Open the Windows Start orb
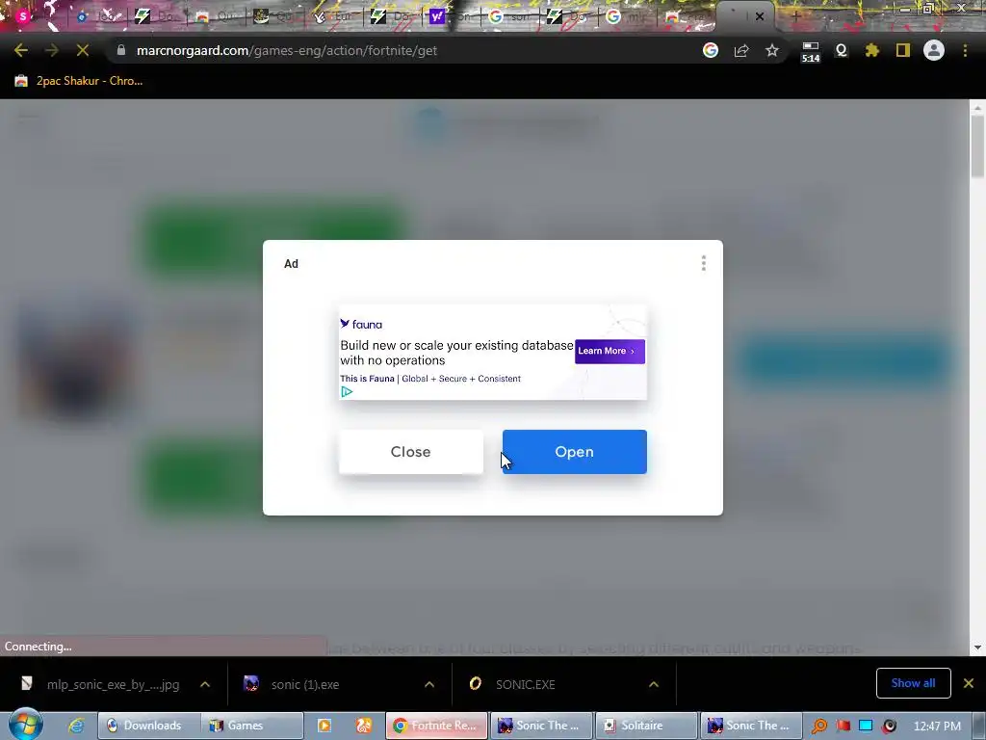 pyautogui.click(x=25, y=725)
